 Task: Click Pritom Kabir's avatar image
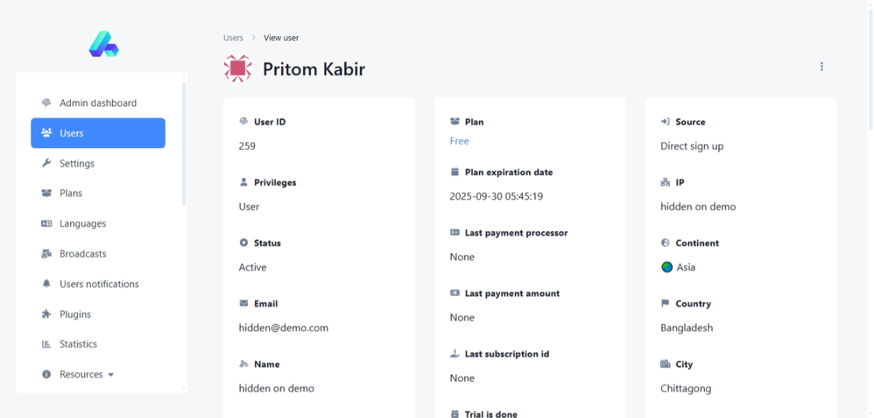237,68
